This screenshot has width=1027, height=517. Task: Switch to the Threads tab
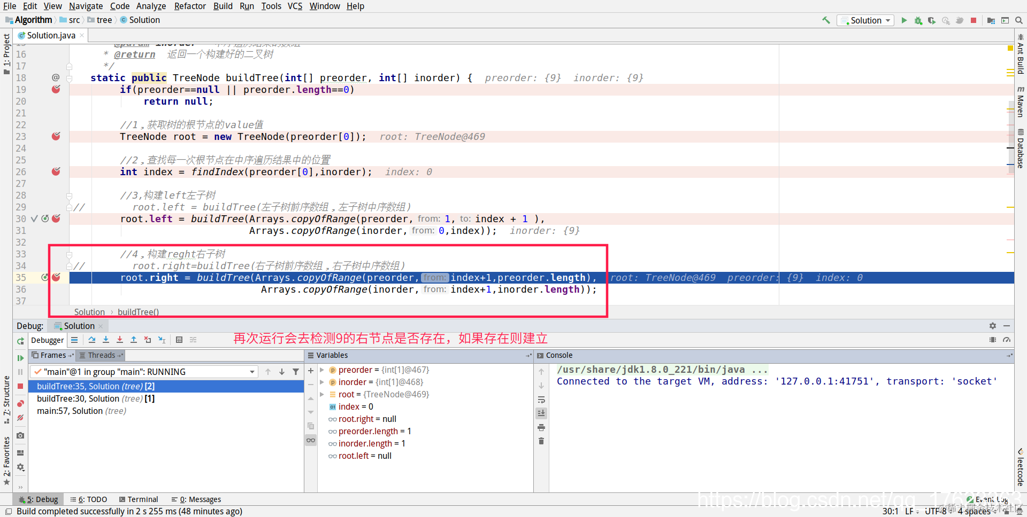click(101, 355)
